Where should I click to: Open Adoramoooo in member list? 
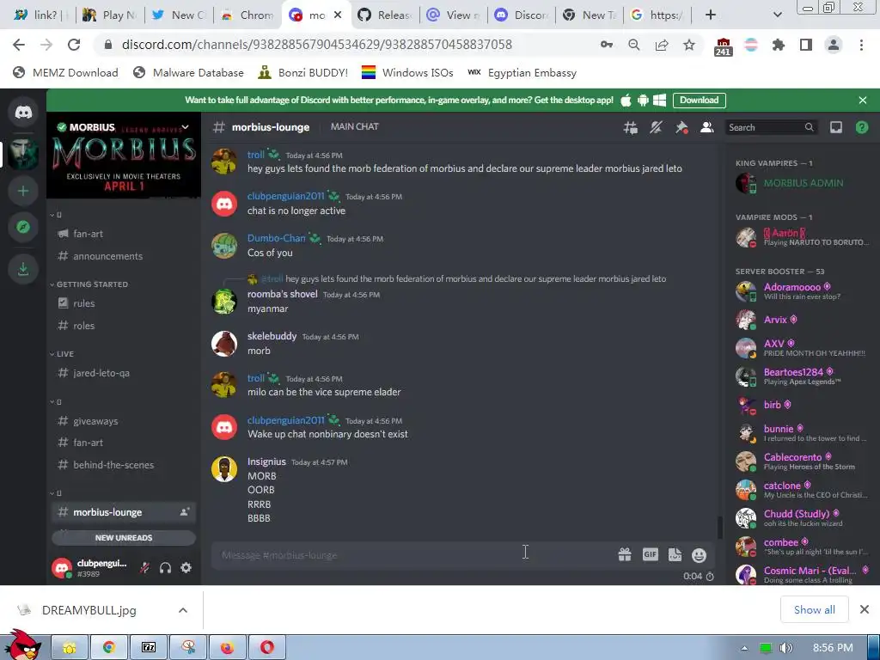pyautogui.click(x=803, y=291)
